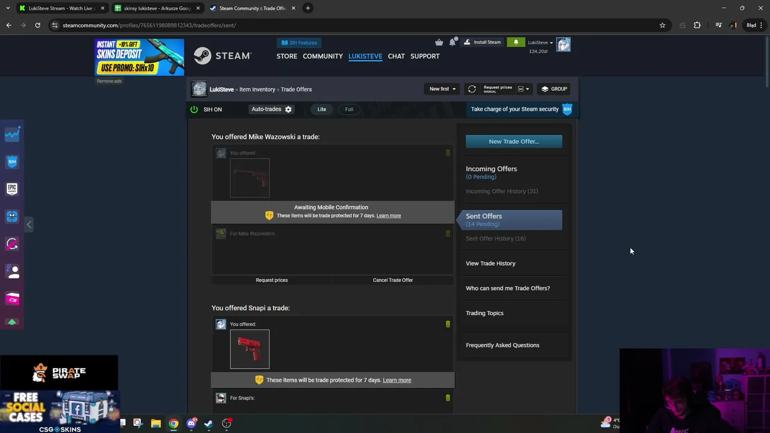Click the refresh prices icon
The height and width of the screenshot is (433, 770).
click(x=472, y=89)
